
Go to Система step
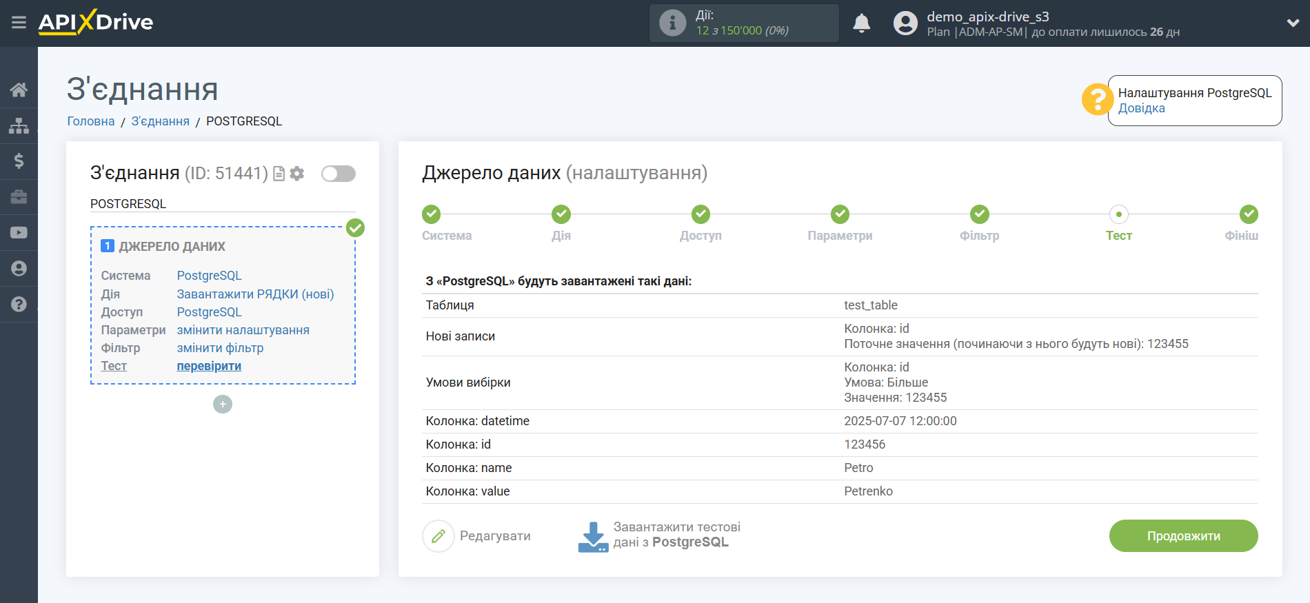432,214
